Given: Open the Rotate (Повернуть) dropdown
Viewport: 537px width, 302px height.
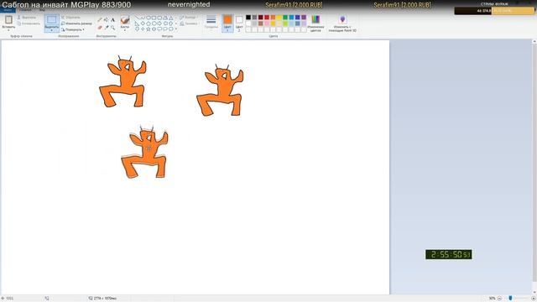Looking at the screenshot, I should (73, 29).
